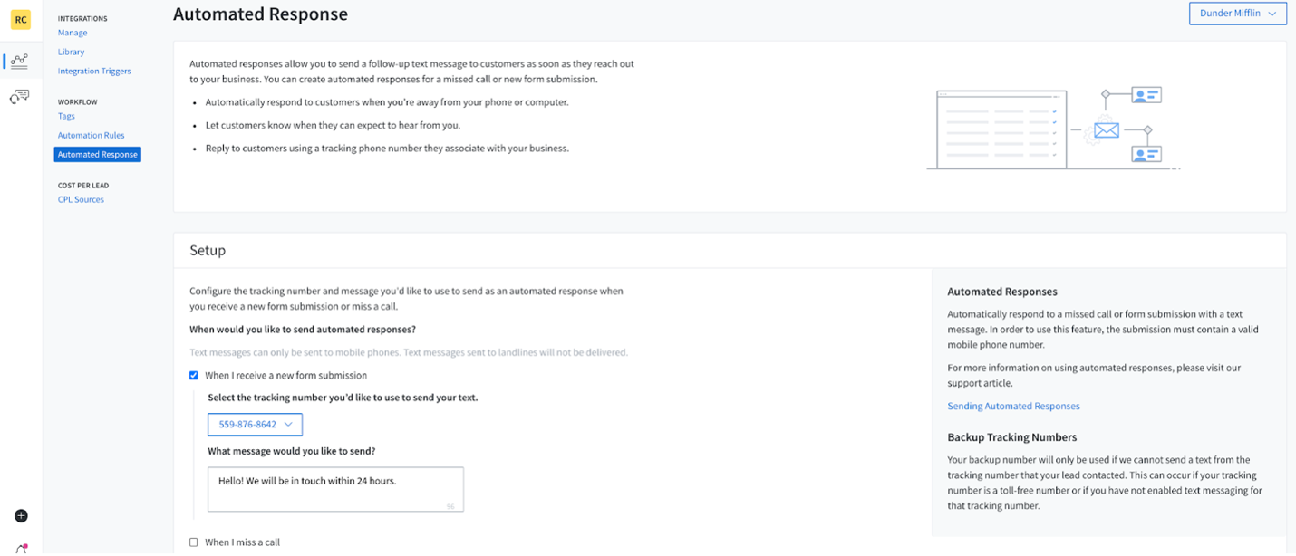Open the 559-876-8642 tracking number dropdown

pyautogui.click(x=254, y=424)
